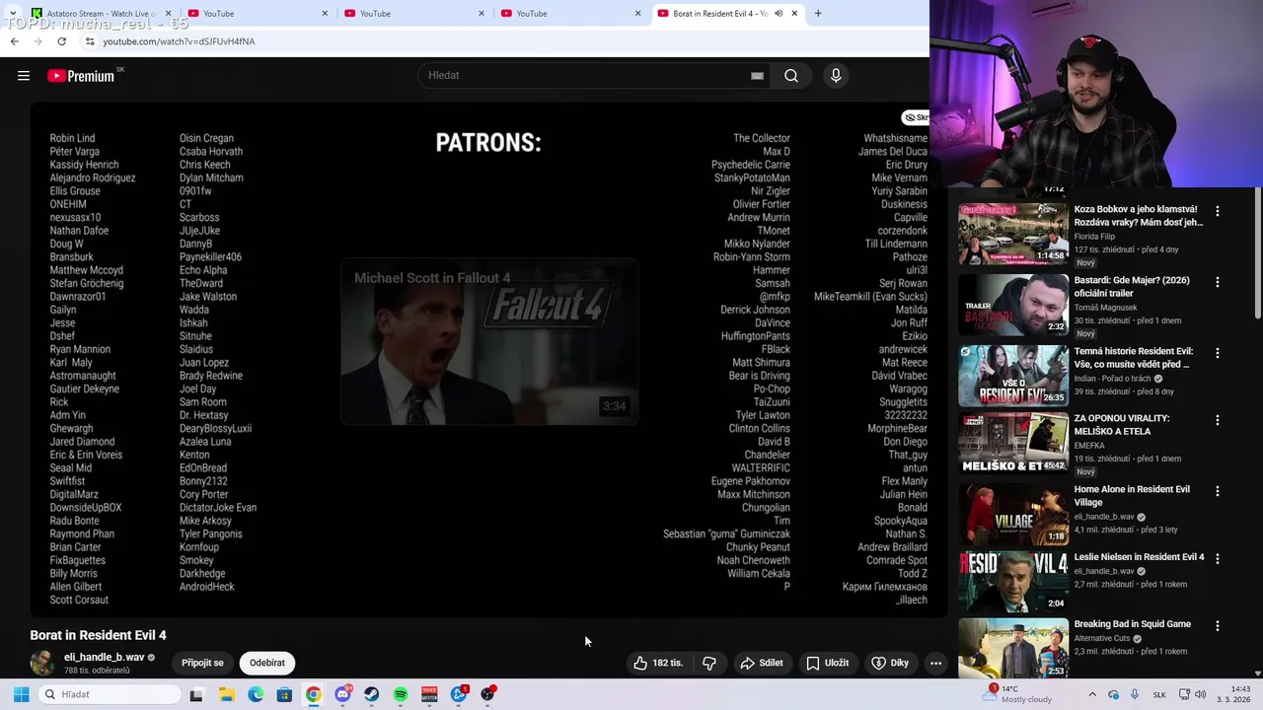Image resolution: width=1263 pixels, height=710 pixels.
Task: Mute audio on Borat in Resident Evil tab
Action: (x=779, y=14)
